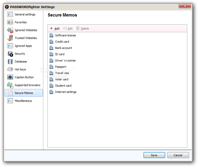Open the Miscellaneous settings
The image size is (198, 167).
pos(24,101)
